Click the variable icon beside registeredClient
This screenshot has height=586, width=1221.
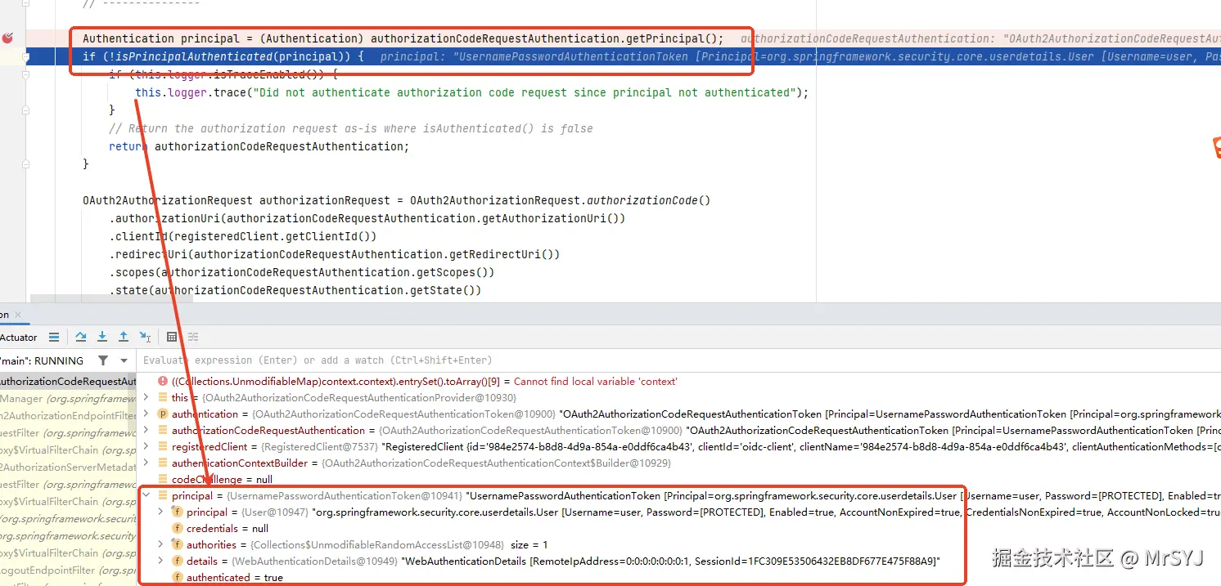[x=163, y=446]
